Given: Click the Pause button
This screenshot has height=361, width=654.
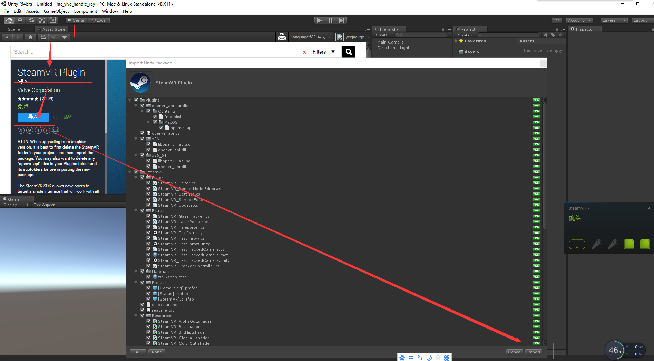Looking at the screenshot, I should 331,20.
